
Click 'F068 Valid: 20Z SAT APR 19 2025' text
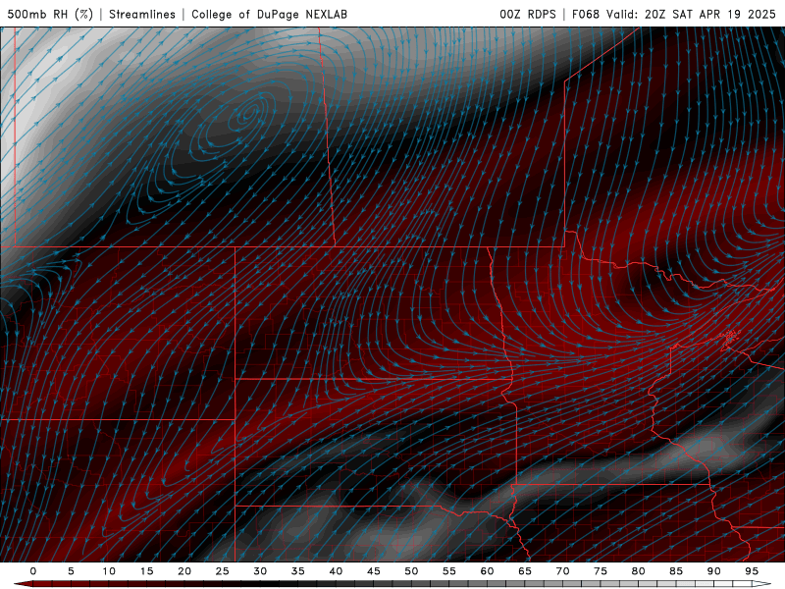tap(674, 14)
